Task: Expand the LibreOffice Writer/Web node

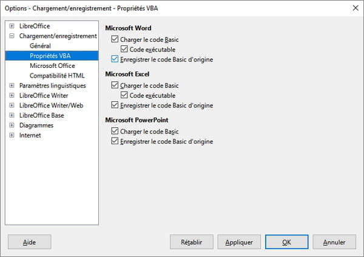Action: tap(12, 105)
